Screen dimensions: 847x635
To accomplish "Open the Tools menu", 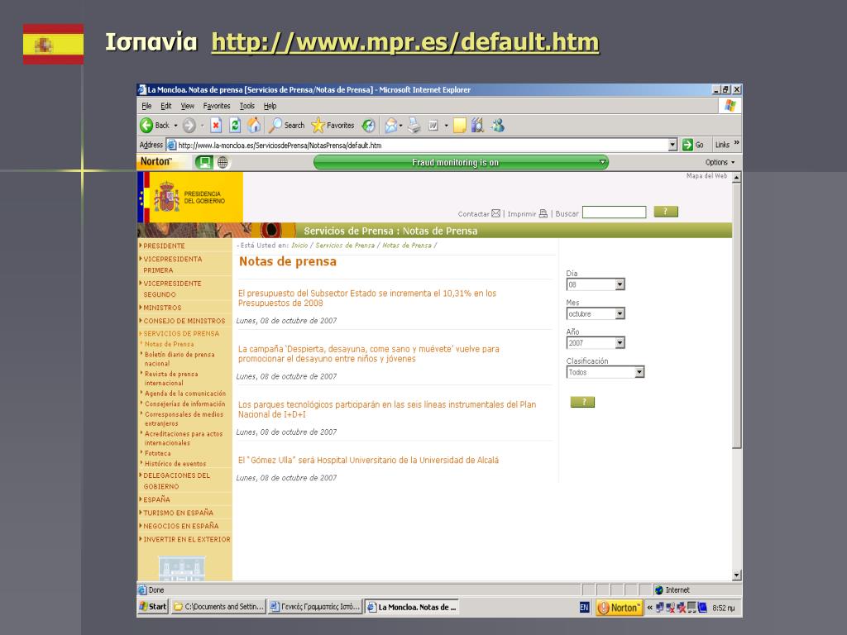I will [246, 106].
